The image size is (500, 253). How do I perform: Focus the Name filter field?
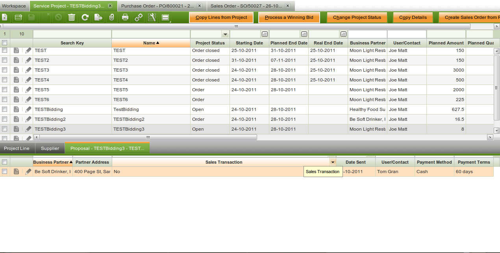click(151, 34)
